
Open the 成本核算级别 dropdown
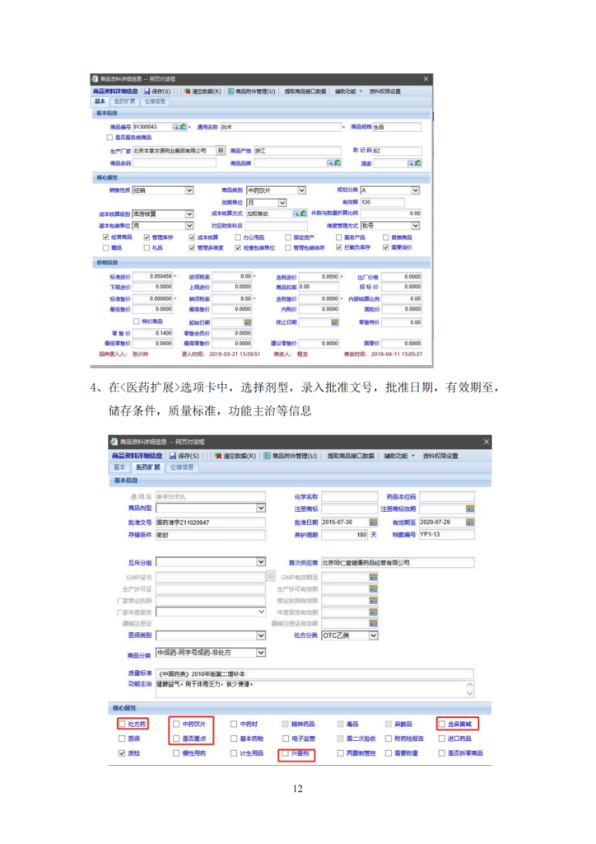coord(189,213)
